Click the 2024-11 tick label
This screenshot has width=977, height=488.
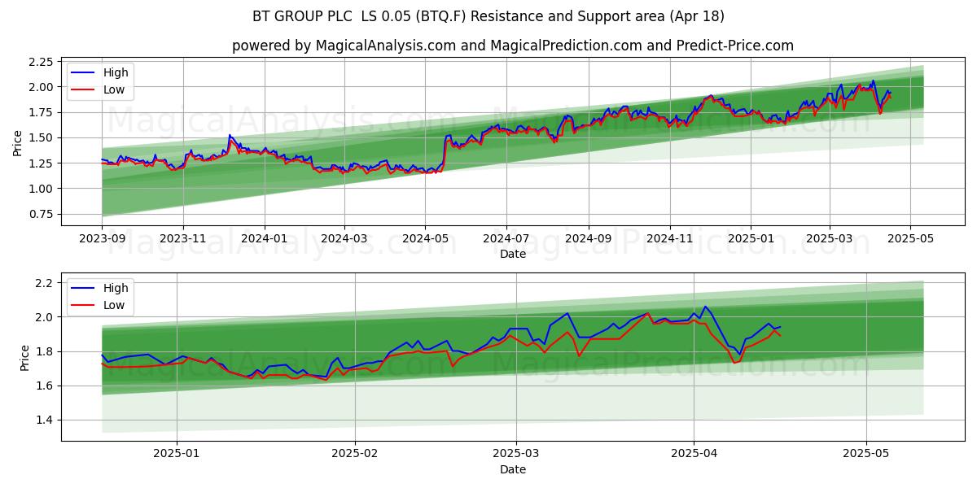coord(670,238)
